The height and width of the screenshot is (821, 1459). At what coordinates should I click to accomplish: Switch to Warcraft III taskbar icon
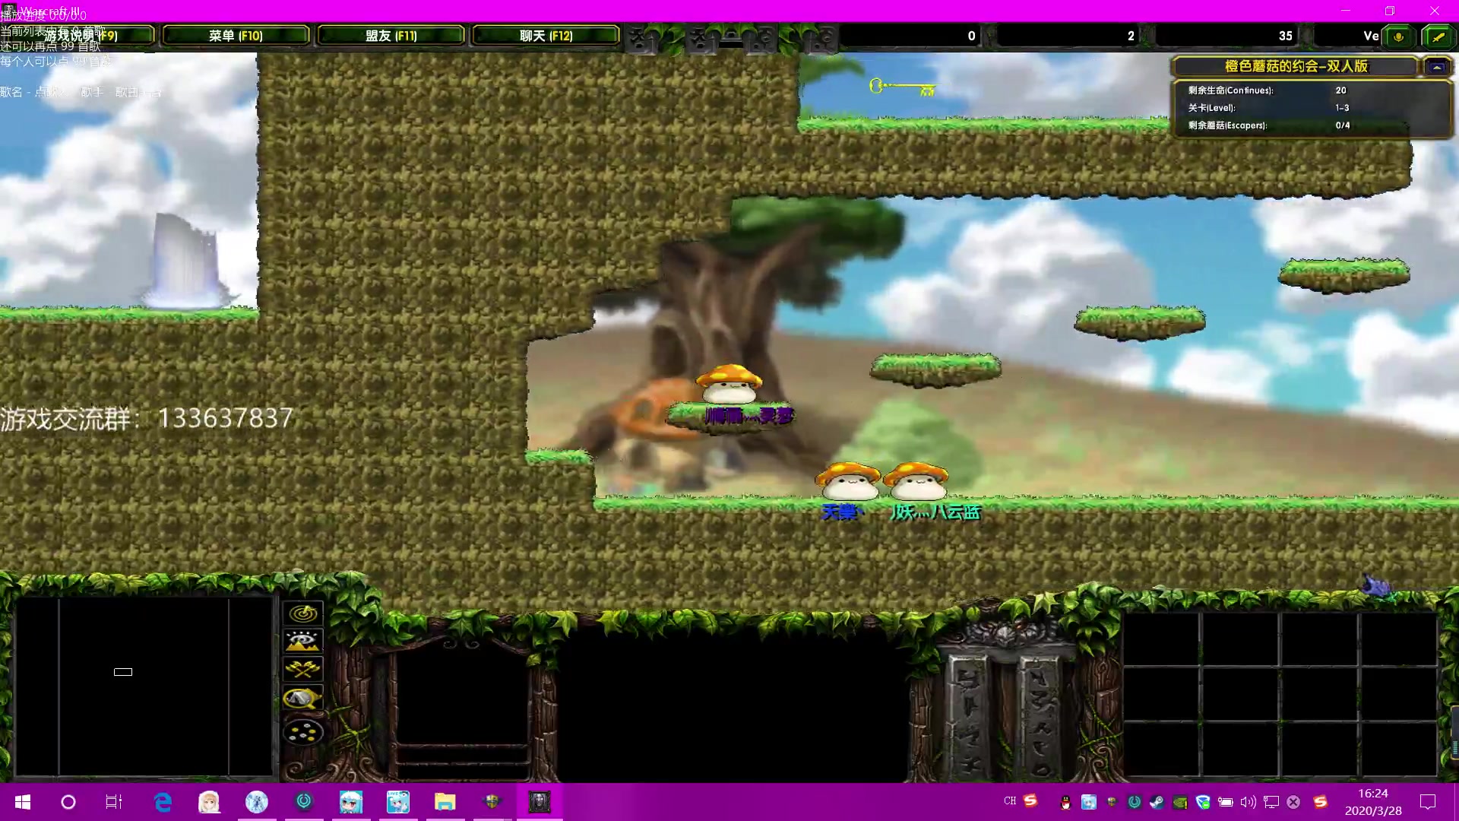pos(540,802)
